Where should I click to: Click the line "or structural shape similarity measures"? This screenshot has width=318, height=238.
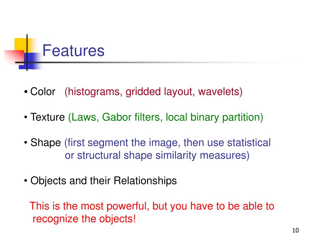click(x=157, y=156)
